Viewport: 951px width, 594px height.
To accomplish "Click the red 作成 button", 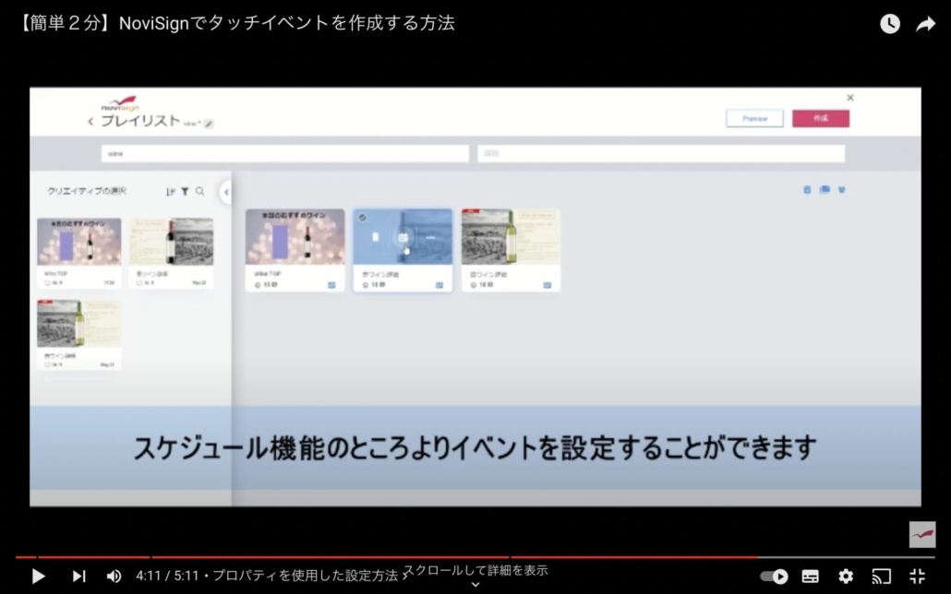I will [821, 118].
